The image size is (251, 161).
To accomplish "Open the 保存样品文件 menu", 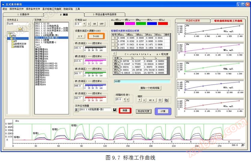I will [x=17, y=9].
